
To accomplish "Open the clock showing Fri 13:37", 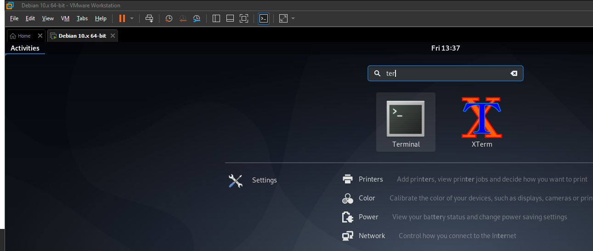I will click(446, 48).
